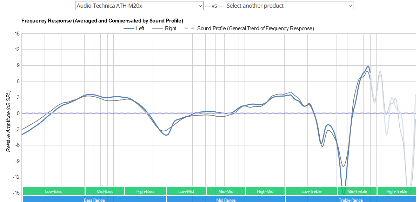
Task: Click the 6 dB y-axis tick label
Action: pos(19,82)
